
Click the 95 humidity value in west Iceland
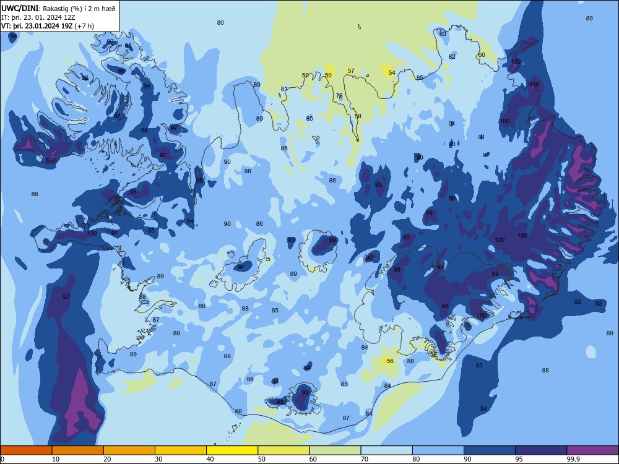pyautogui.click(x=151, y=230)
